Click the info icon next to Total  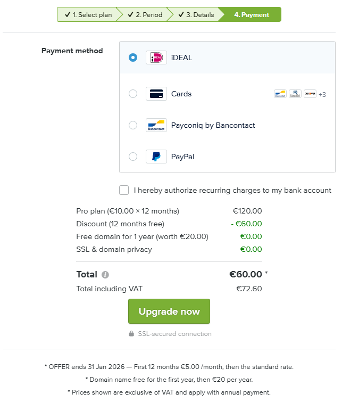click(x=105, y=275)
